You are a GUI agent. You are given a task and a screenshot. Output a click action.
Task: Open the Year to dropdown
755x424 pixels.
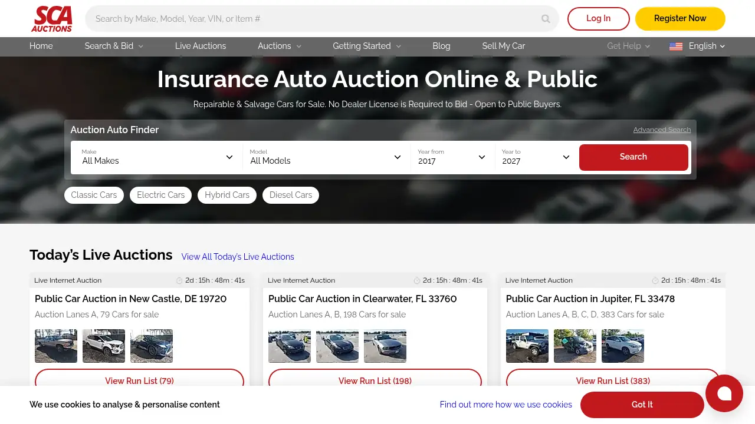pos(536,157)
